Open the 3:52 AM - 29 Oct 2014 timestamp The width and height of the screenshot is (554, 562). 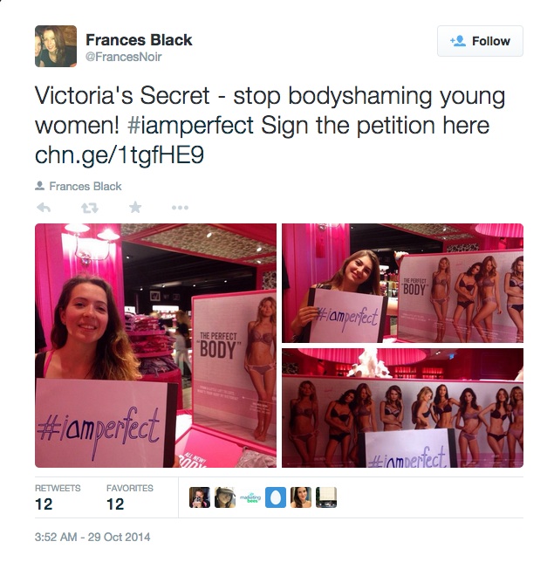(x=92, y=537)
